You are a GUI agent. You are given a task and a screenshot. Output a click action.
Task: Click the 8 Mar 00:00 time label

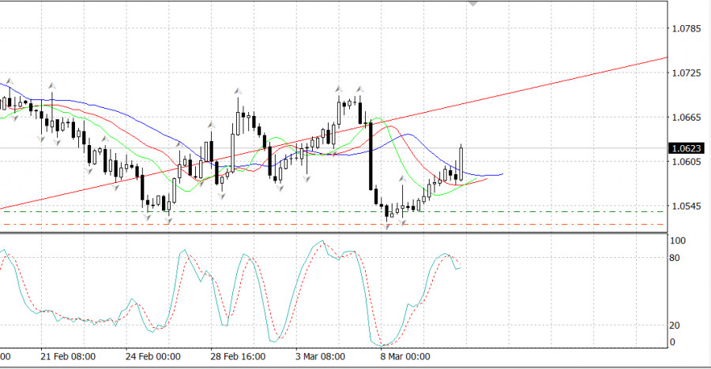(404, 356)
